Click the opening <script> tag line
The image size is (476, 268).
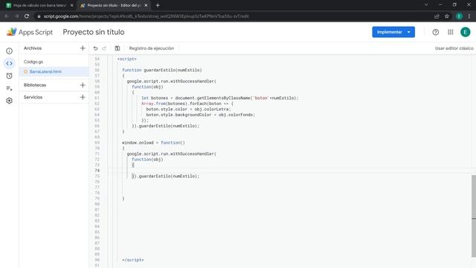(127, 59)
